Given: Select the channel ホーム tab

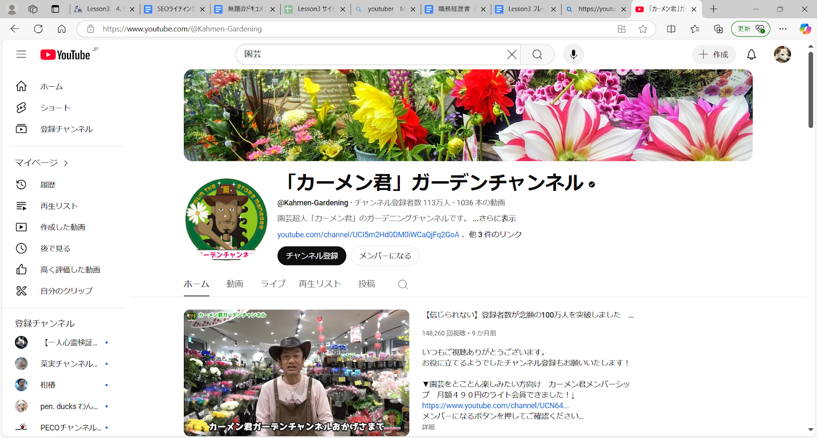Looking at the screenshot, I should click(x=197, y=284).
